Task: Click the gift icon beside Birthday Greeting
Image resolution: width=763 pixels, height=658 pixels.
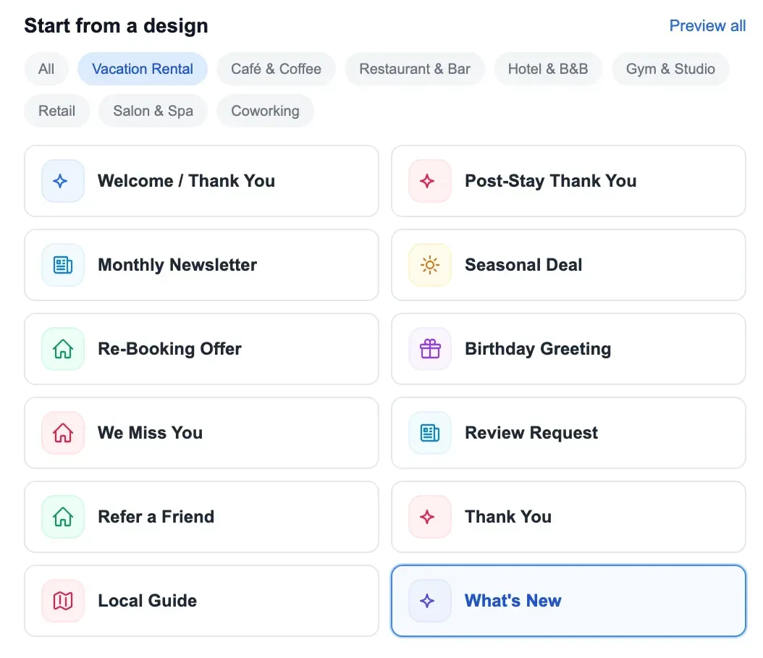Action: [430, 349]
